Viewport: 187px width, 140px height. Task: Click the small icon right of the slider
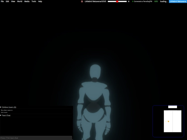tap(129, 1)
